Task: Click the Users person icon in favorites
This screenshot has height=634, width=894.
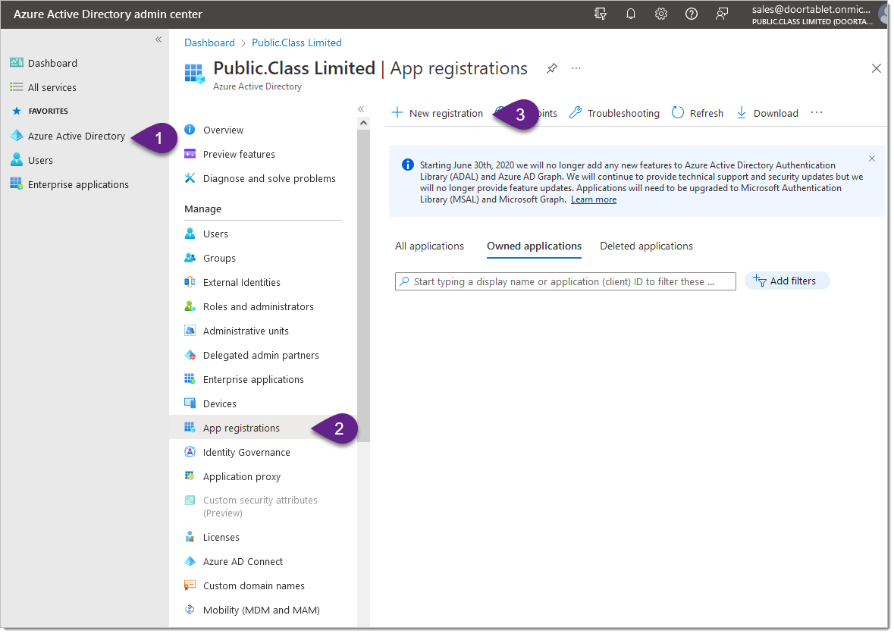Action: tap(17, 160)
